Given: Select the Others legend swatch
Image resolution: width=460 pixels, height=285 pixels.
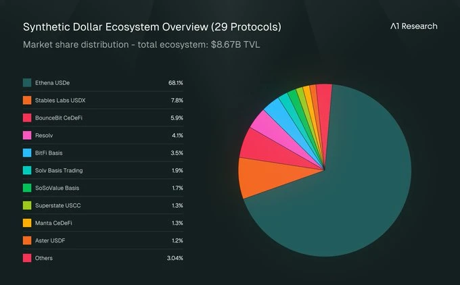Looking at the screenshot, I should (x=27, y=258).
